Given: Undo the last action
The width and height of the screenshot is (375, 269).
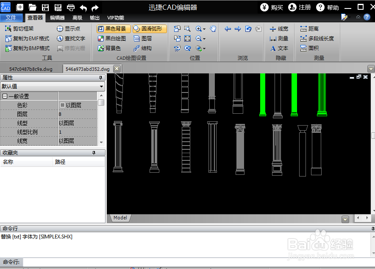Looking at the screenshot, I should pyautogui.click(x=83, y=8).
